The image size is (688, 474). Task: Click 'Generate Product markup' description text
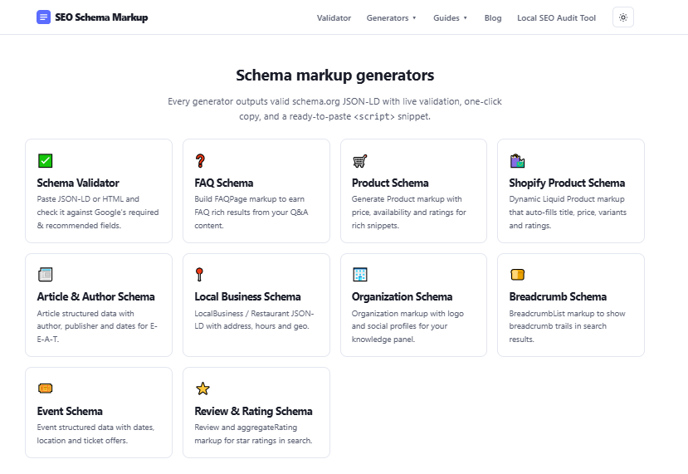(x=408, y=212)
